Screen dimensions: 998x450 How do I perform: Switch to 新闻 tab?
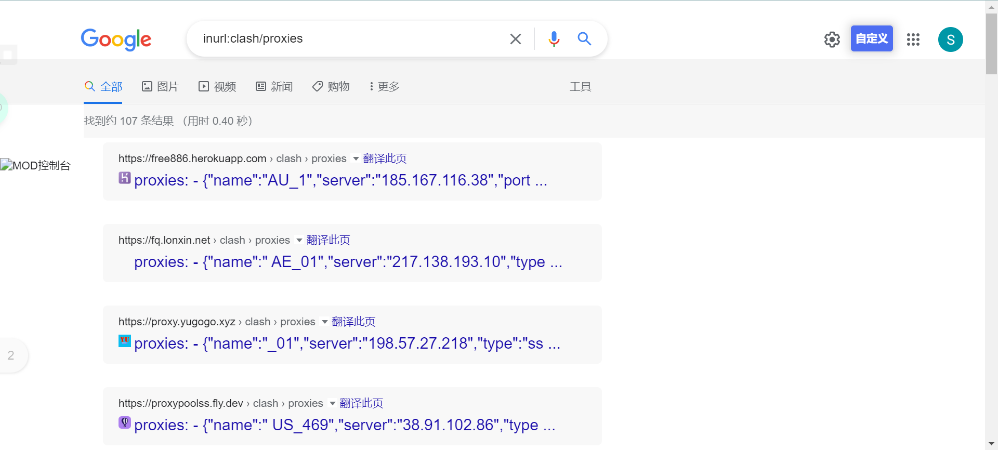click(274, 86)
